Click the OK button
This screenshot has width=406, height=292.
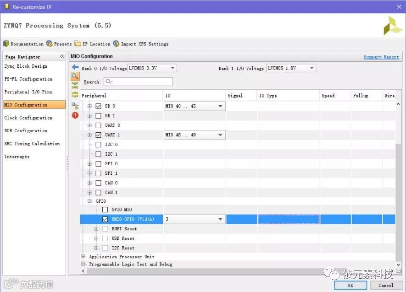coord(350,285)
